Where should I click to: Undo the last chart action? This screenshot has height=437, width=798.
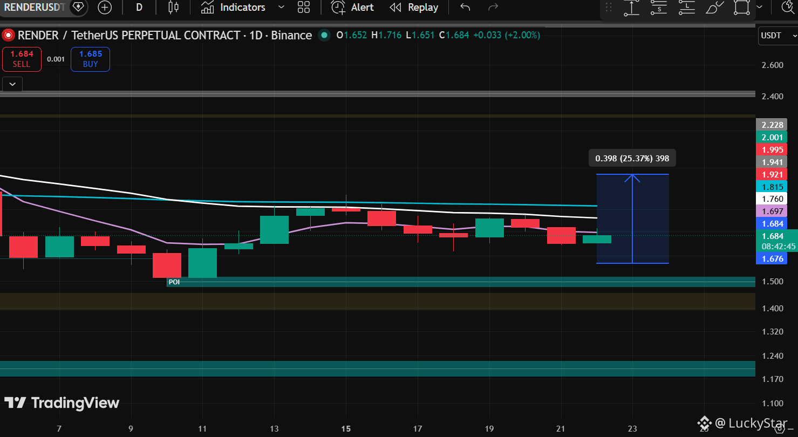(465, 8)
